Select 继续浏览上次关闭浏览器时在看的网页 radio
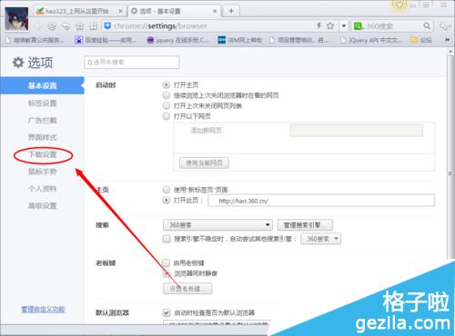The image size is (455, 336). click(166, 95)
